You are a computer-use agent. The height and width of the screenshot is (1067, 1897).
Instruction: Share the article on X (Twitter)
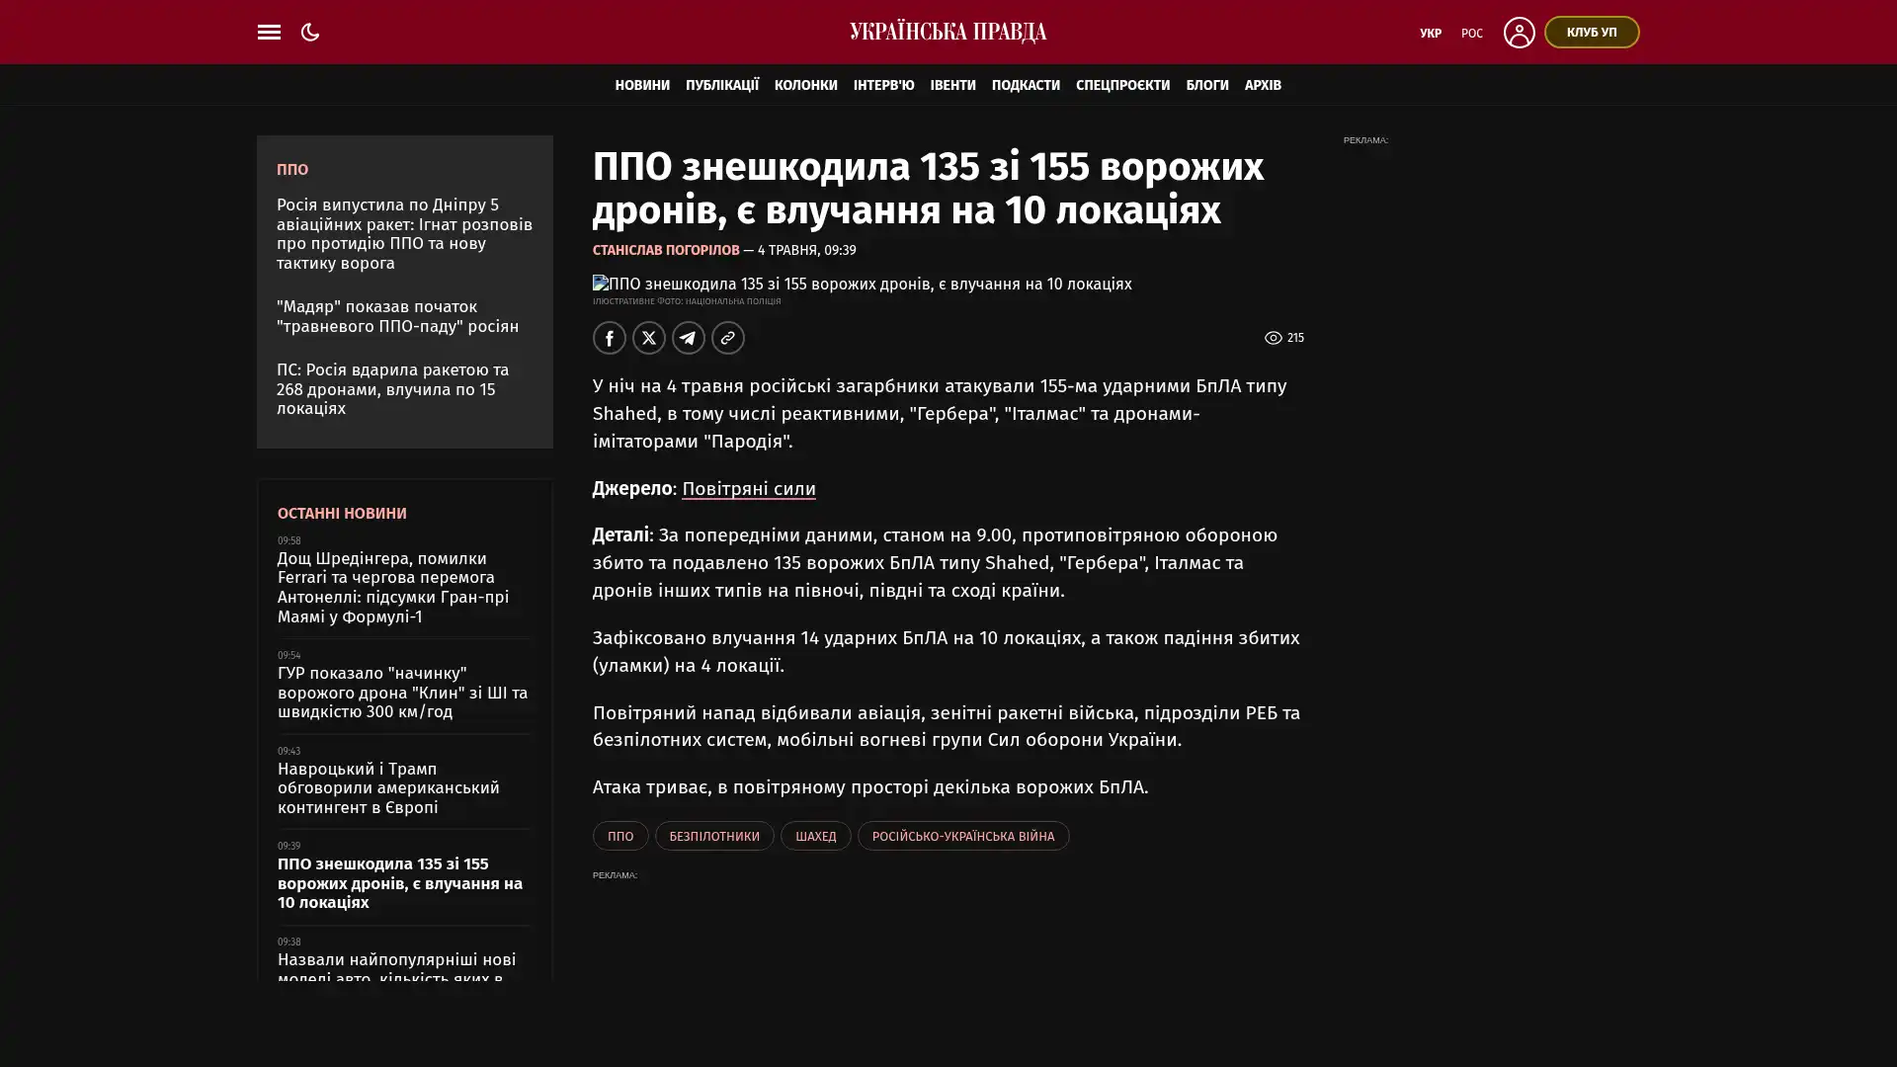point(649,338)
